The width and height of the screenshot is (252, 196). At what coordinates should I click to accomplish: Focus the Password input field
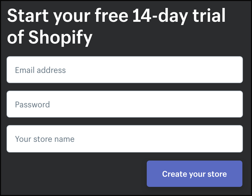pyautogui.click(x=124, y=104)
